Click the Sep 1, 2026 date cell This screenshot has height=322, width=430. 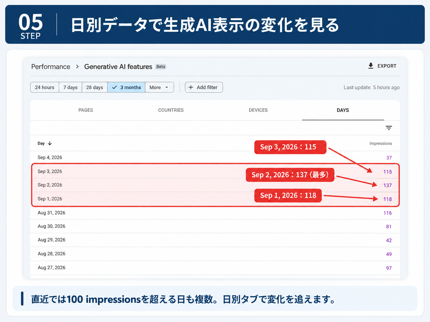pyautogui.click(x=50, y=199)
